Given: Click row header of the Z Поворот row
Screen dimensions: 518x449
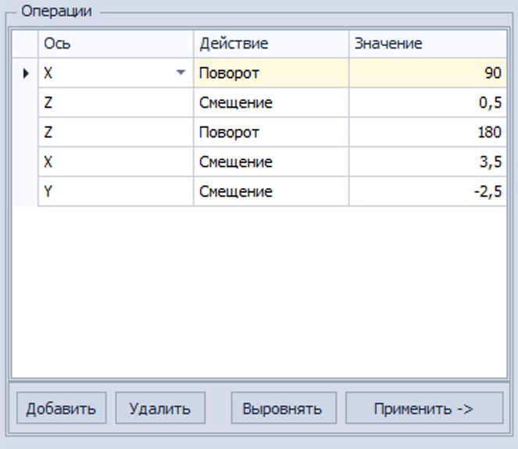Looking at the screenshot, I should [x=25, y=132].
